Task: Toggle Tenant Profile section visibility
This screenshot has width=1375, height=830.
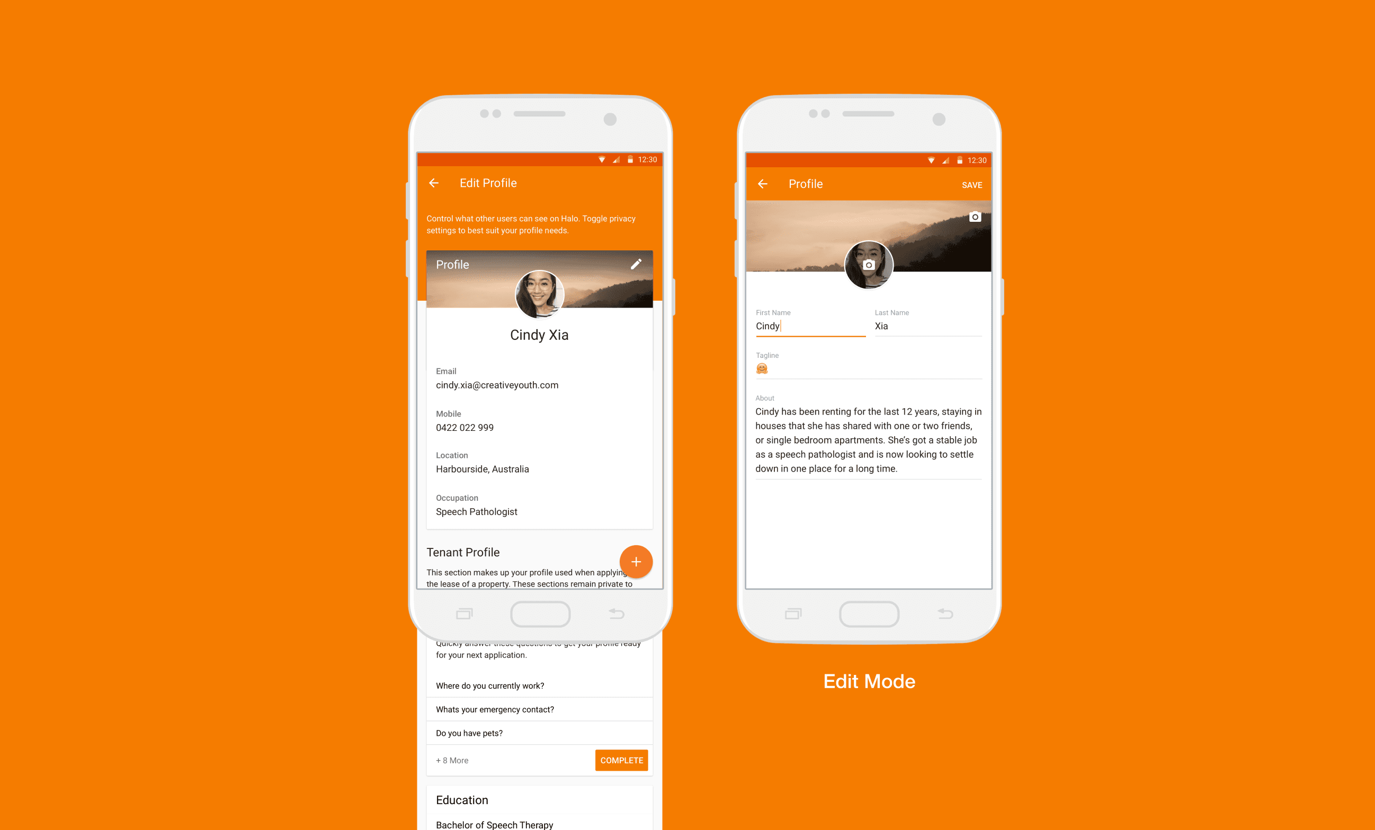Action: (636, 562)
